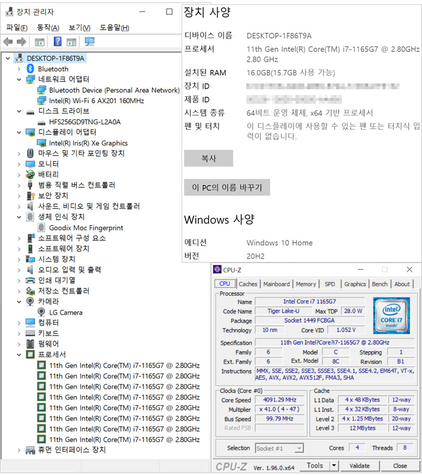
Task: Collapse the 카메라 category
Action: (x=19, y=302)
